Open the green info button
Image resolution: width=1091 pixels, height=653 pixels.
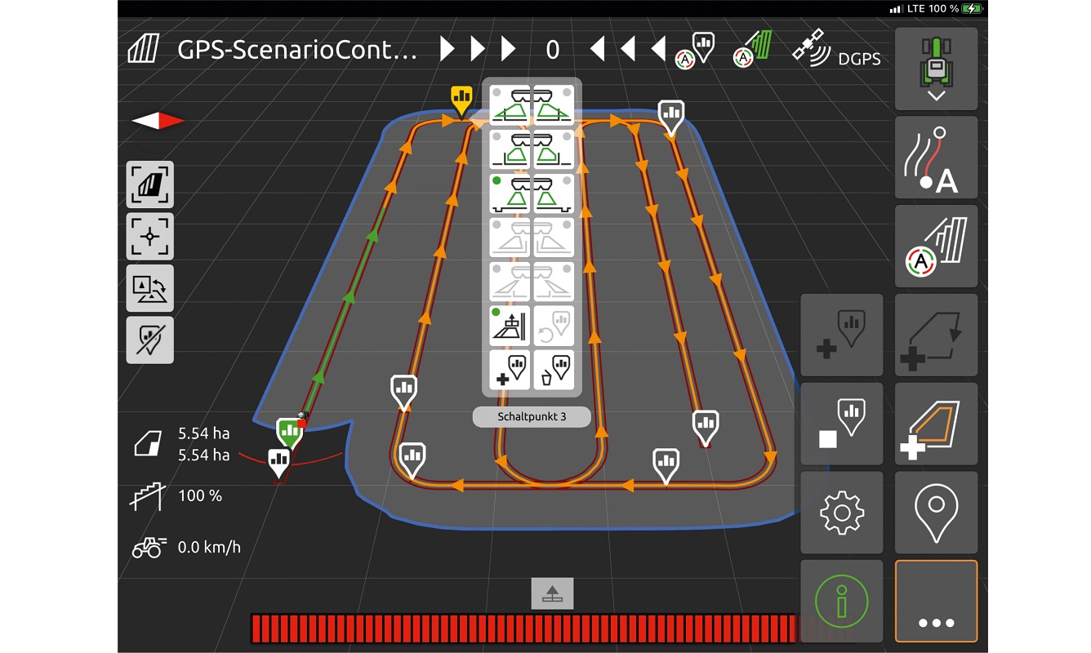click(x=841, y=601)
